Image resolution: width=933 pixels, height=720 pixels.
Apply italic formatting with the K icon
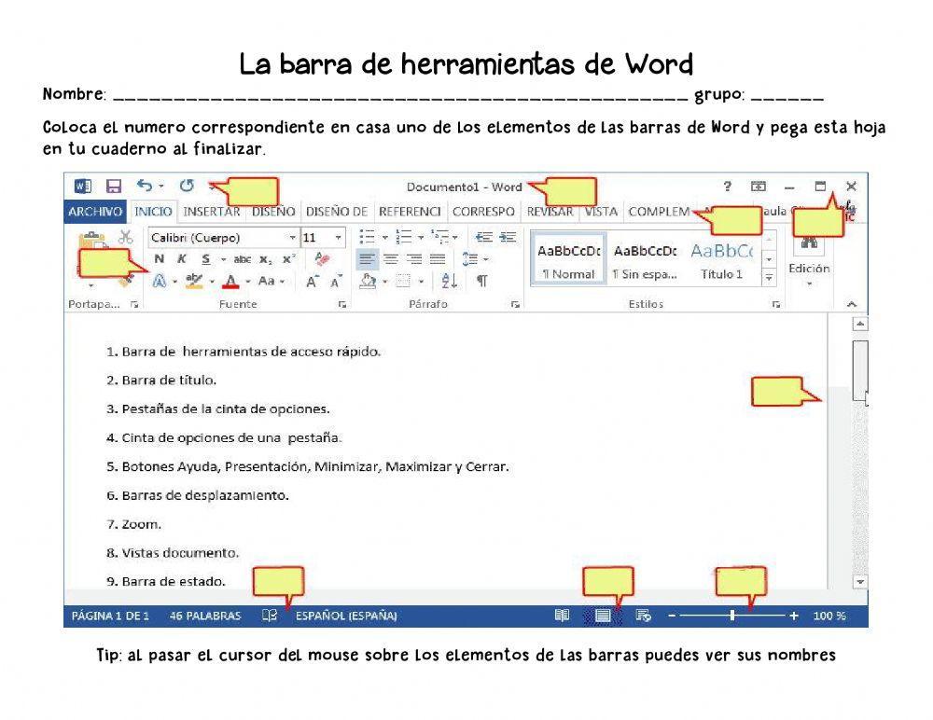(182, 259)
